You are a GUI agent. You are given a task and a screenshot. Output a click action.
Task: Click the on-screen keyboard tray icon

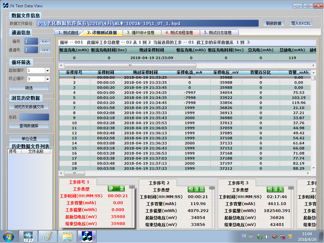click(251, 236)
